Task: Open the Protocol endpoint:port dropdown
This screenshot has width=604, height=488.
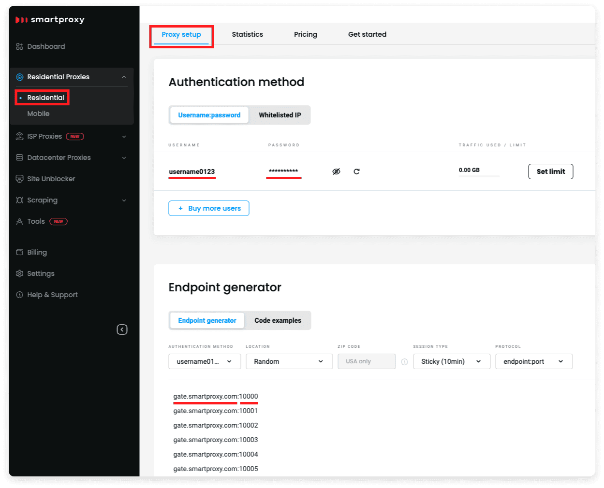Action: click(534, 361)
